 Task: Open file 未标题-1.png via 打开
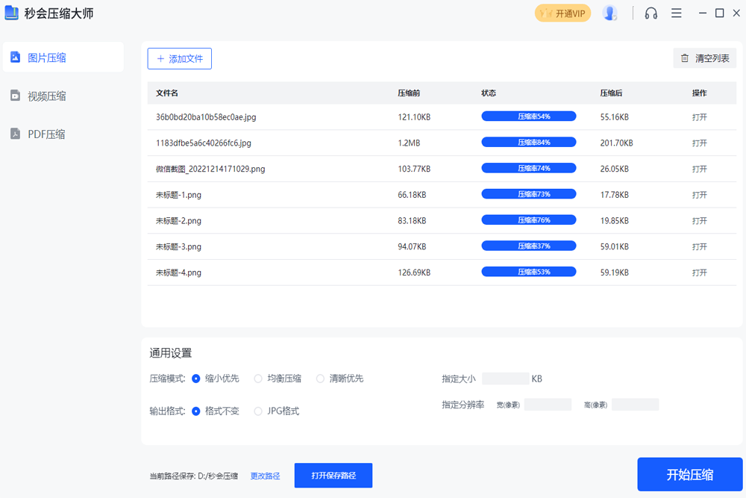(699, 194)
